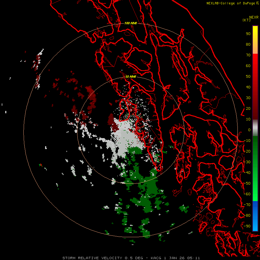Click the Storm Relative Velocity caption at bottom
This screenshot has width=260, height=260.
click(131, 258)
